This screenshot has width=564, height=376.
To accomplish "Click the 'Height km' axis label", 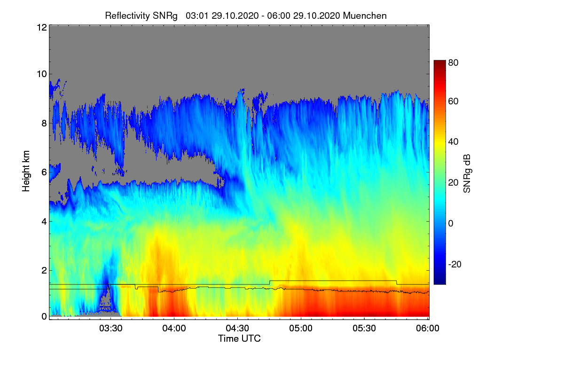I will 26,172.
